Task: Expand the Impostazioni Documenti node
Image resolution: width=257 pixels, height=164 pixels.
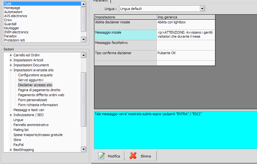Action: pyautogui.click(x=11, y=65)
